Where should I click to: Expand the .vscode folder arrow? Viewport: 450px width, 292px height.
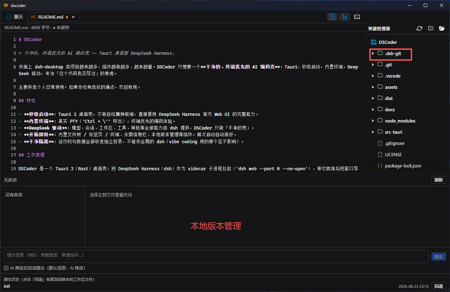(x=373, y=76)
